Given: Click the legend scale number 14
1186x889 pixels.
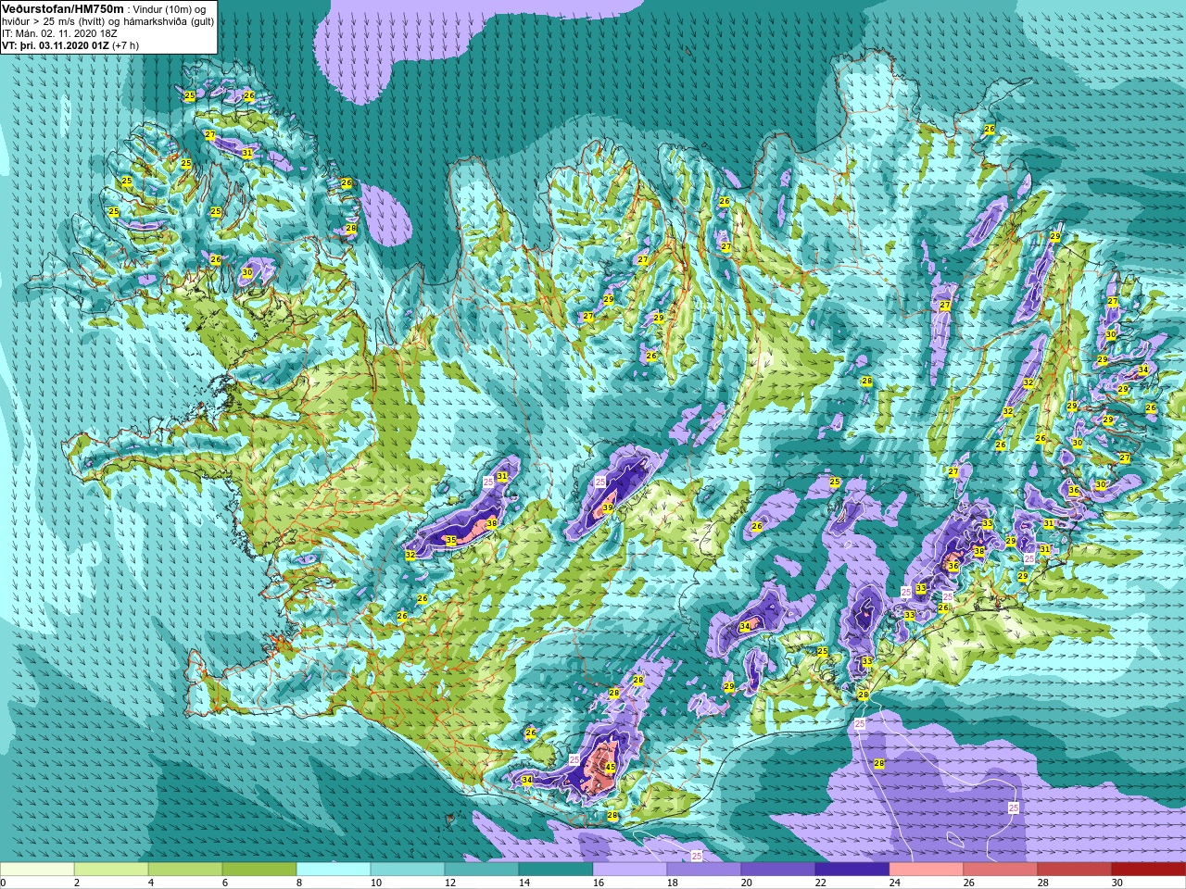Looking at the screenshot, I should click(525, 883).
